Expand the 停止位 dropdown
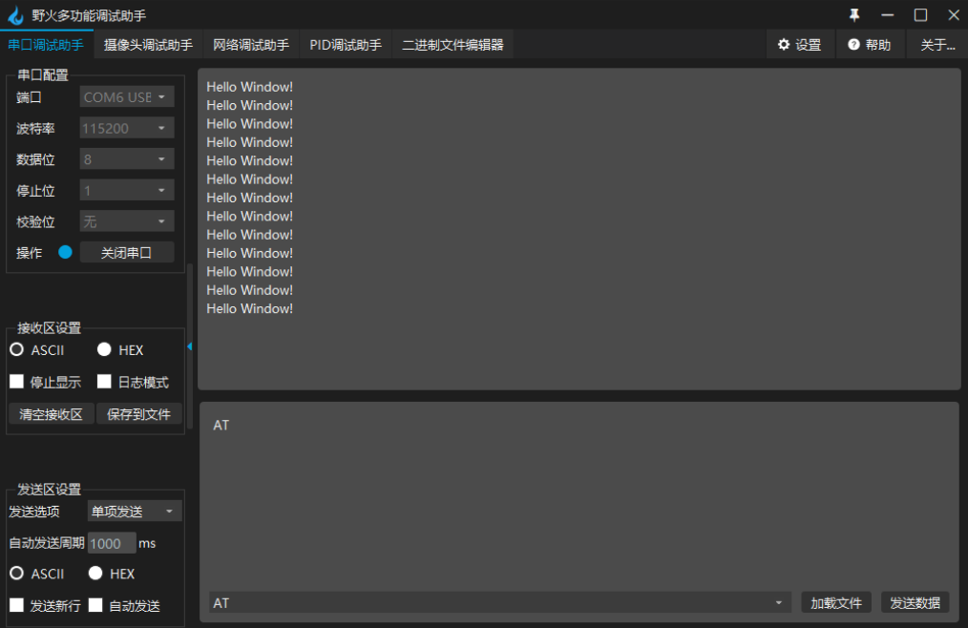 pos(127,190)
